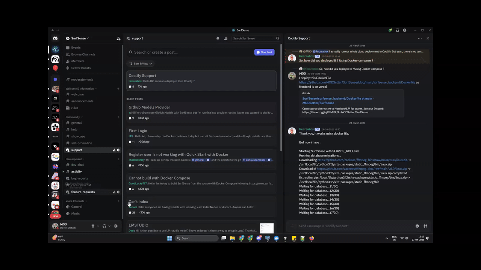481x270 pixels.
Task: Click the New Post button
Action: pos(264,52)
